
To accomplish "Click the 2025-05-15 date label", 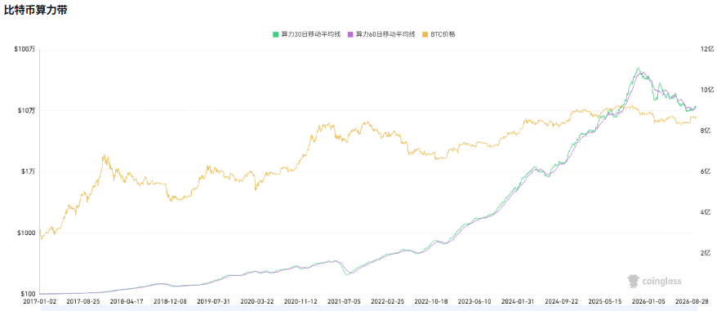I will (605, 301).
